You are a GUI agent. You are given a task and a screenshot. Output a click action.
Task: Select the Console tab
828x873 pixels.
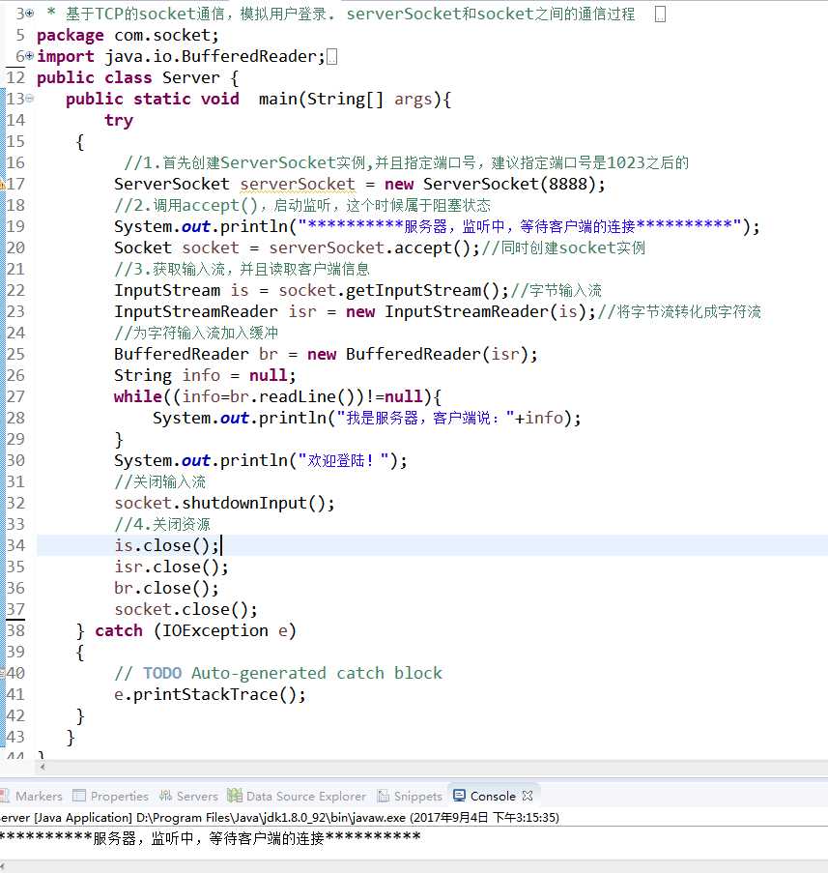click(493, 797)
